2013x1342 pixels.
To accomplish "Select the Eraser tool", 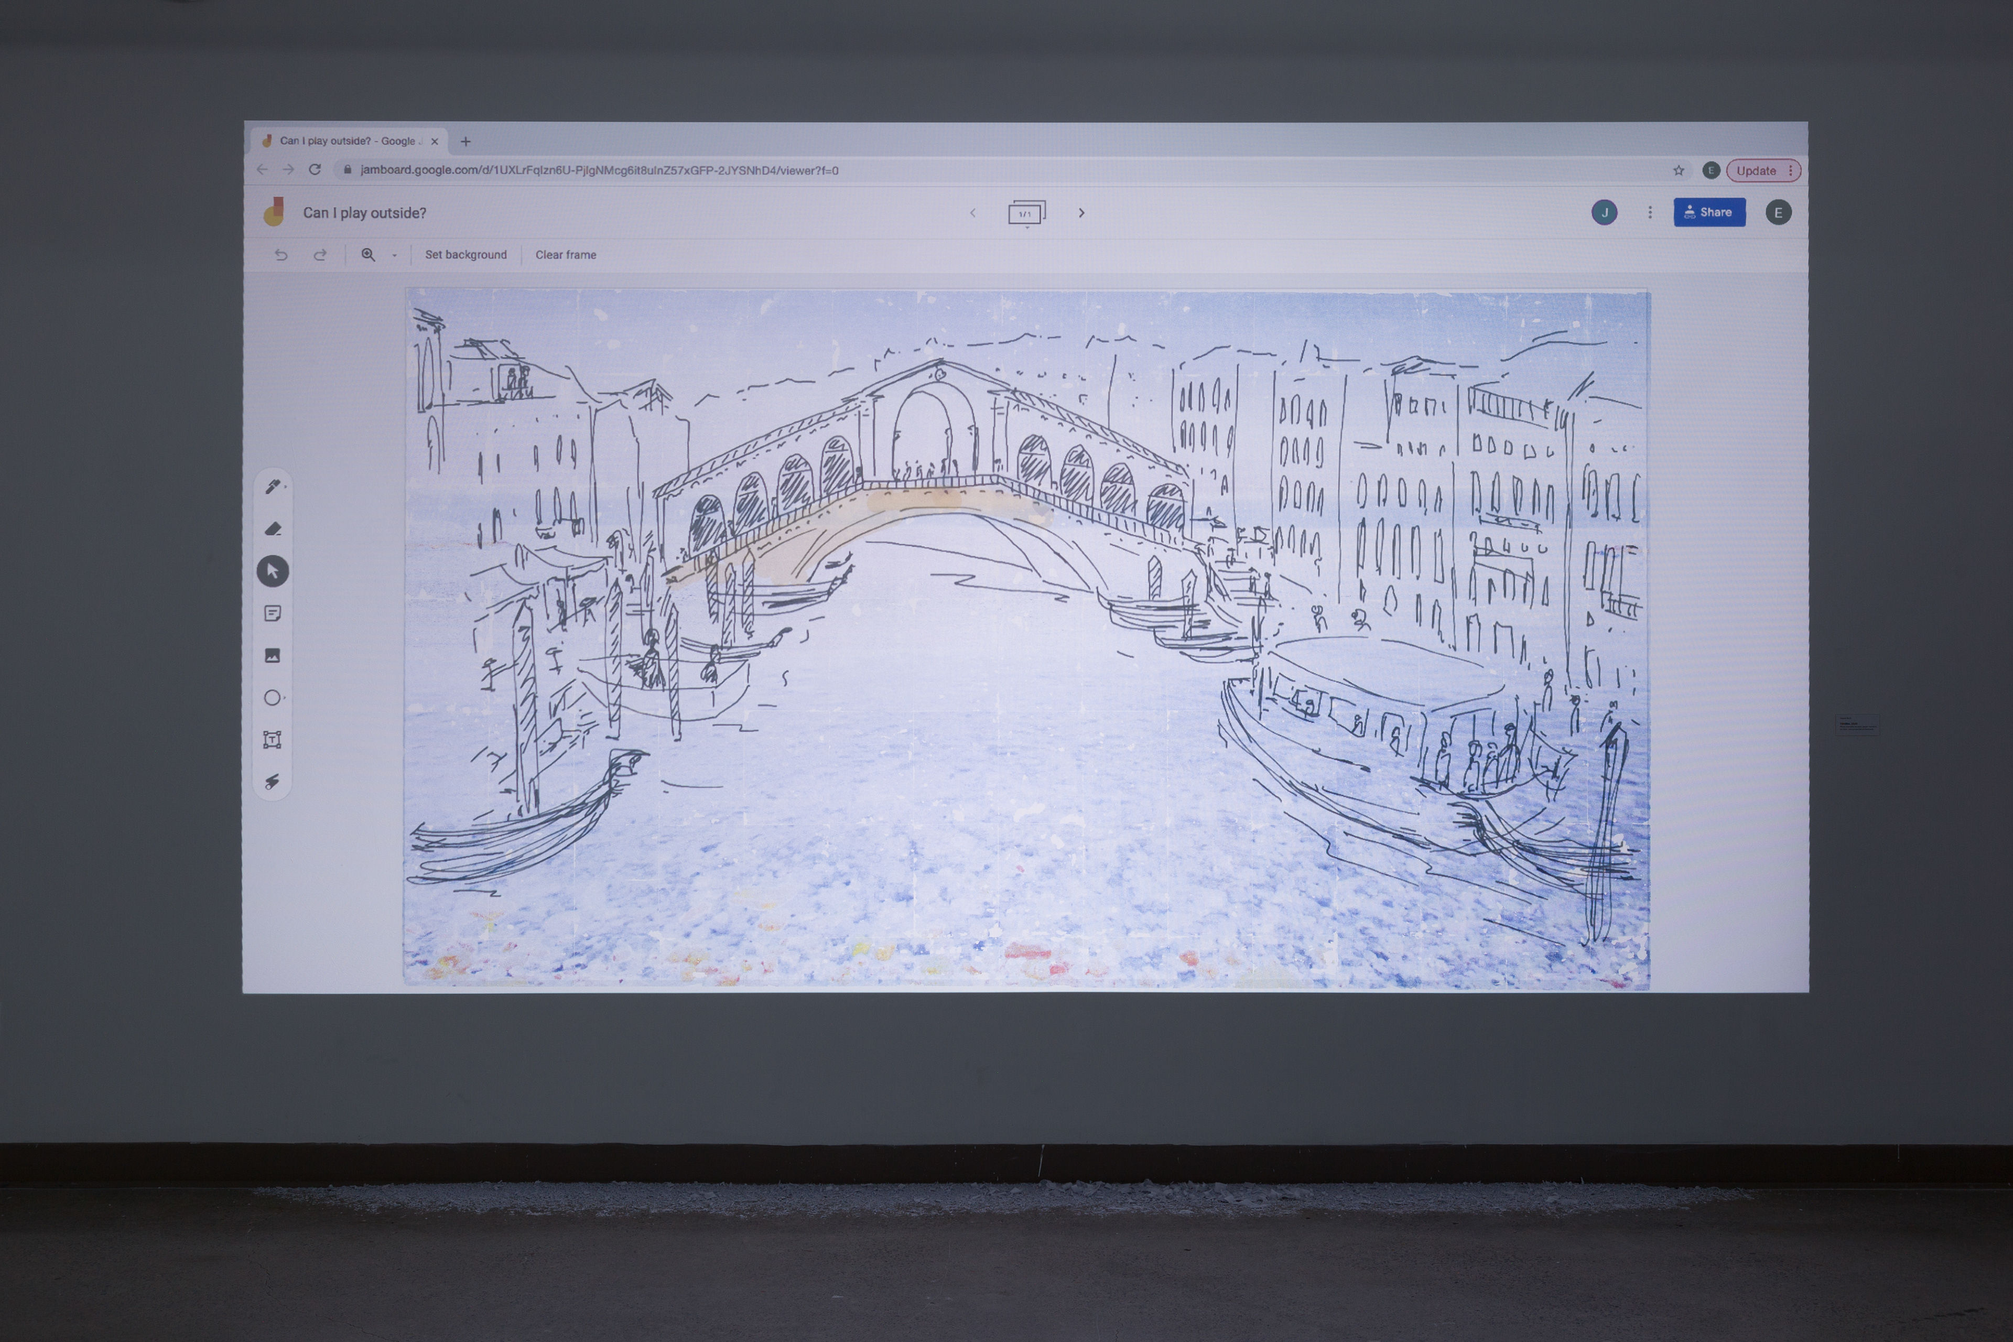I will [x=273, y=529].
